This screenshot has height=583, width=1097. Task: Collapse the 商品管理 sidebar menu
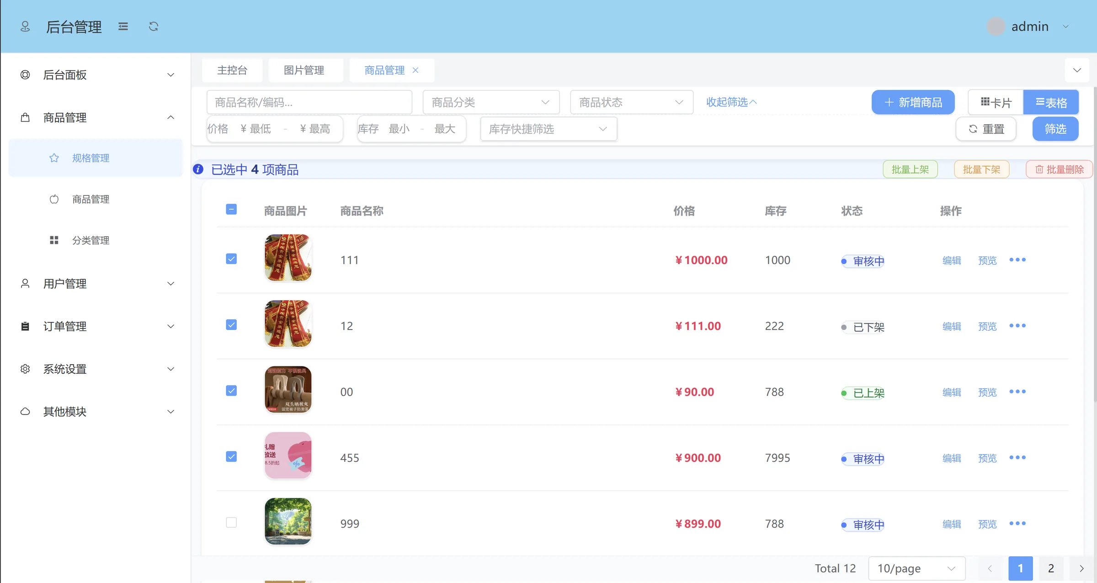pyautogui.click(x=95, y=117)
